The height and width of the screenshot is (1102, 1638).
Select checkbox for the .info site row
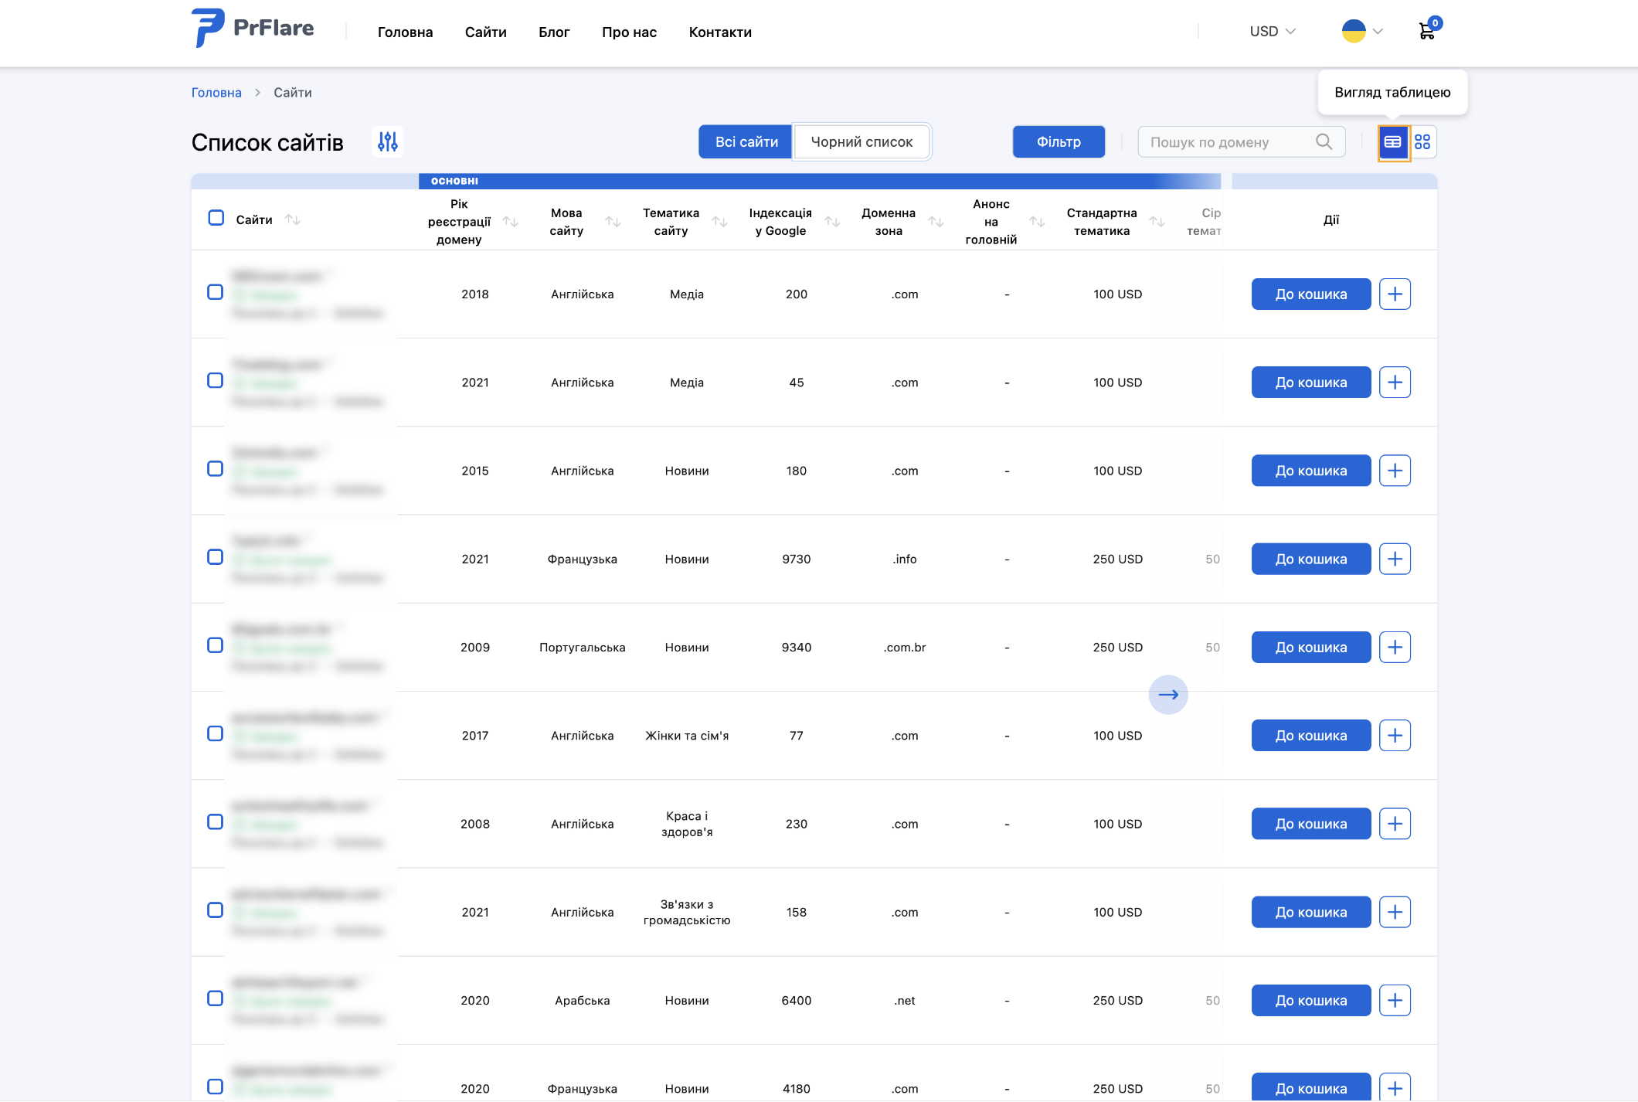[216, 557]
